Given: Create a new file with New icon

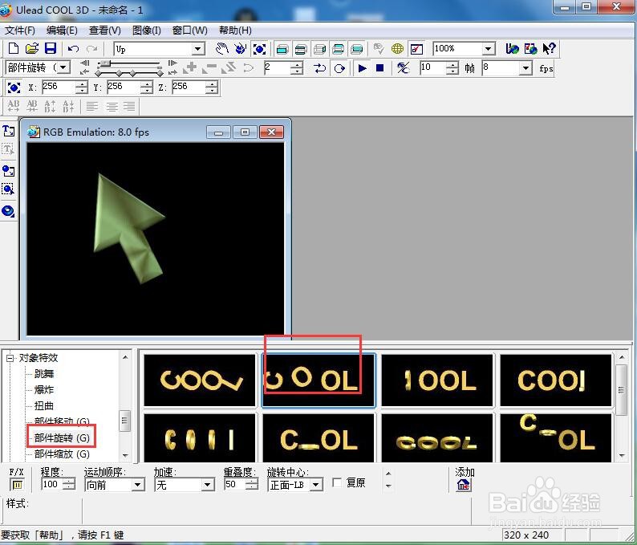Looking at the screenshot, I should pos(14,49).
